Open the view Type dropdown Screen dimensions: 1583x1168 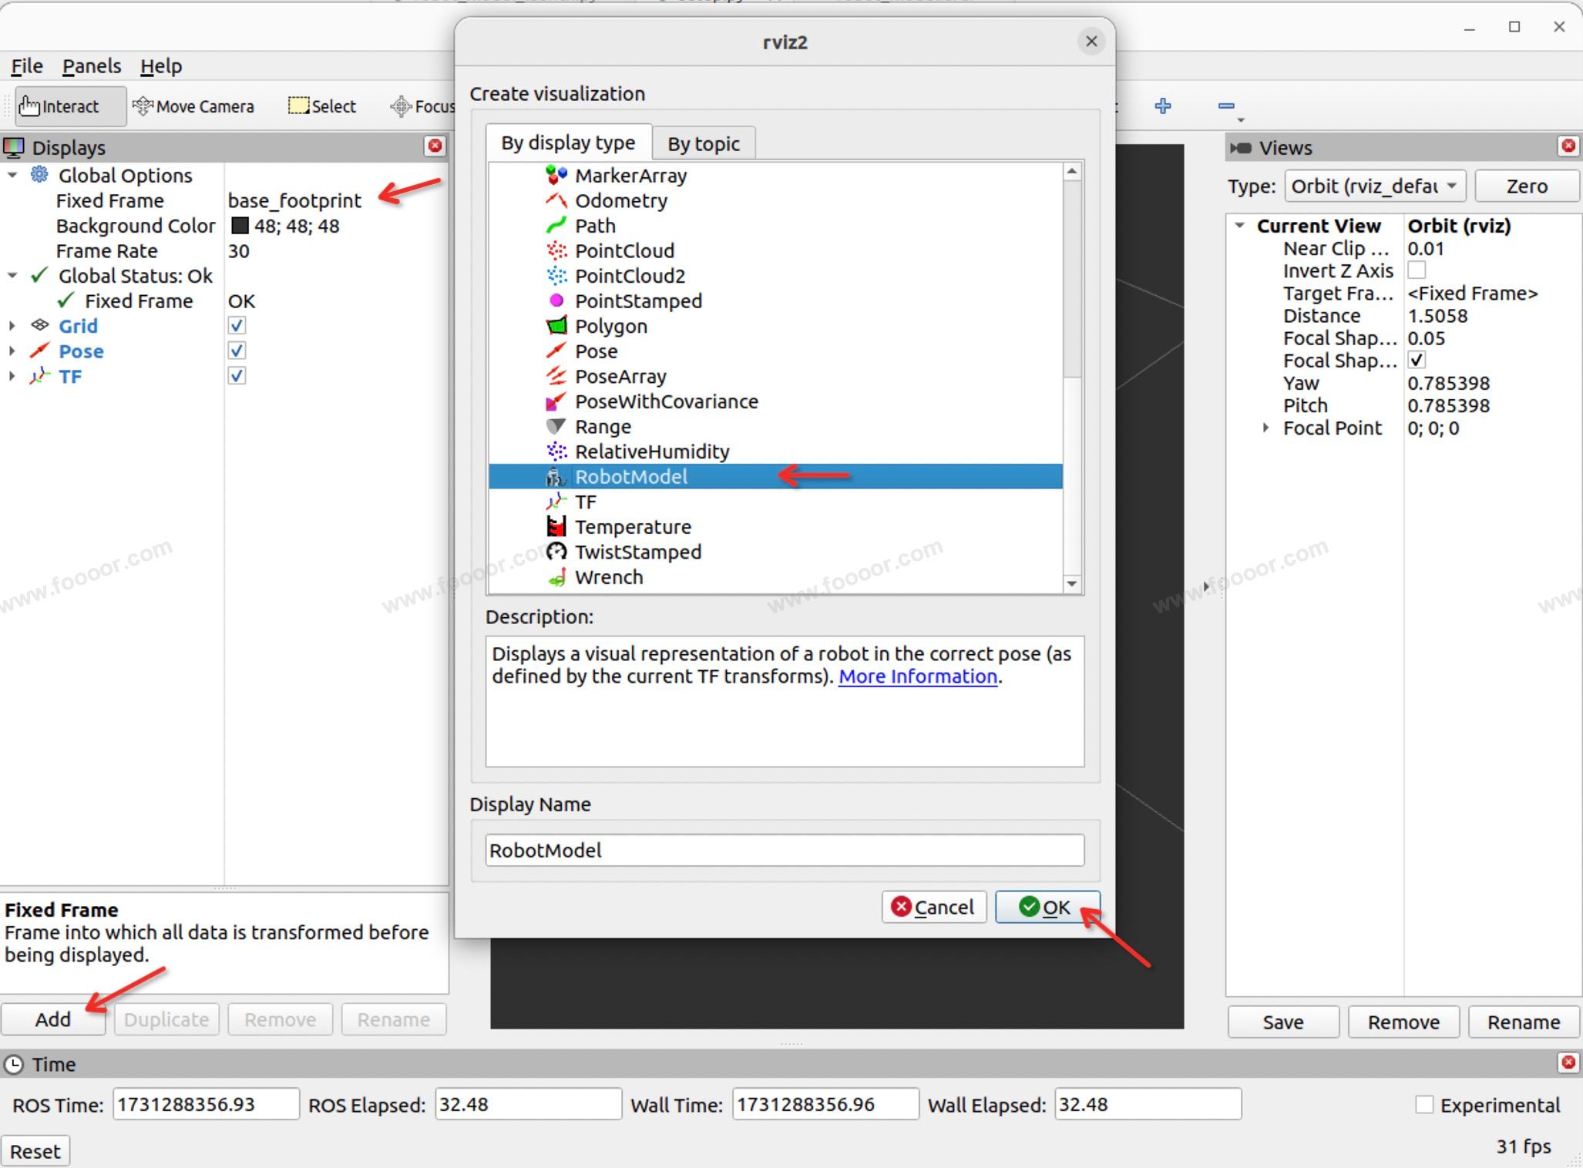(x=1375, y=186)
